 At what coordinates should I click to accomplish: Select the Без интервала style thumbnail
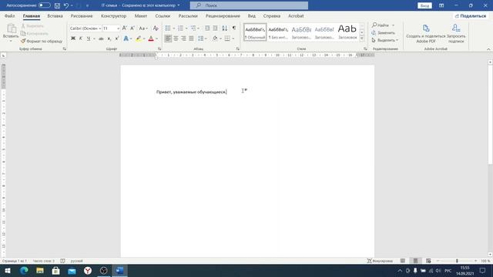click(278, 32)
